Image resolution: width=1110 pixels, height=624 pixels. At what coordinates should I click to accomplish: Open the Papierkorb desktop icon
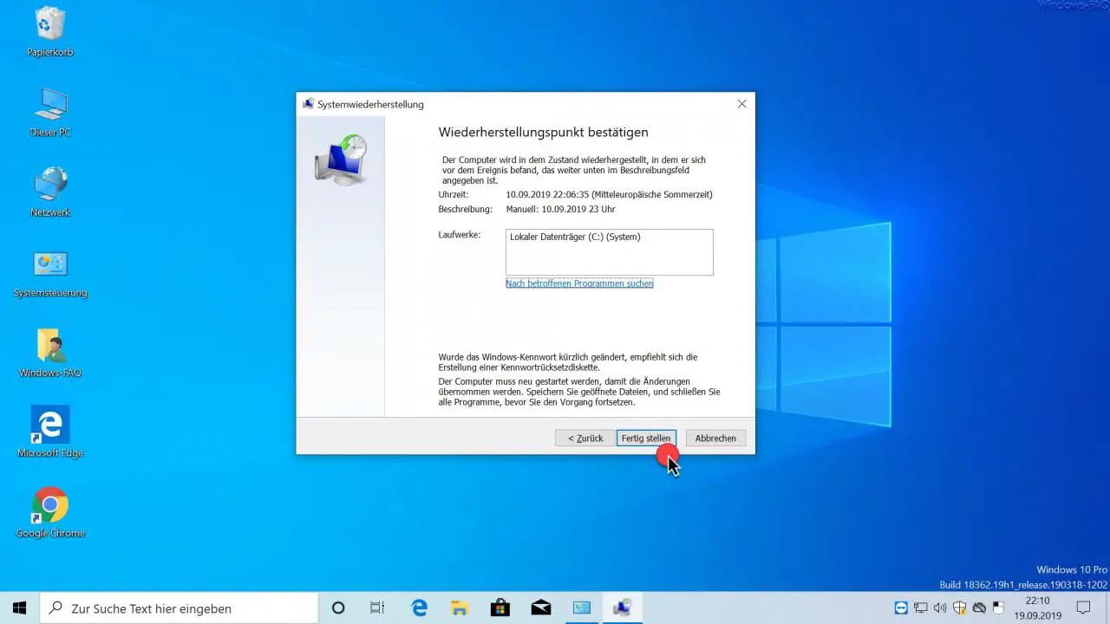pyautogui.click(x=50, y=32)
